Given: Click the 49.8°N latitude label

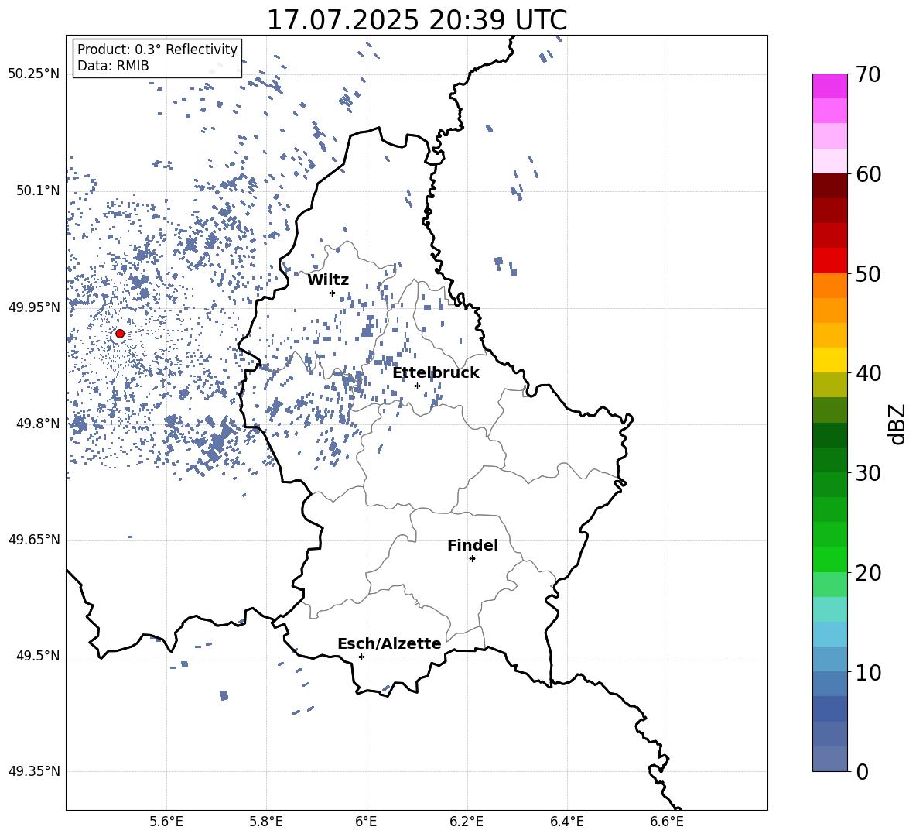Looking at the screenshot, I should [37, 424].
